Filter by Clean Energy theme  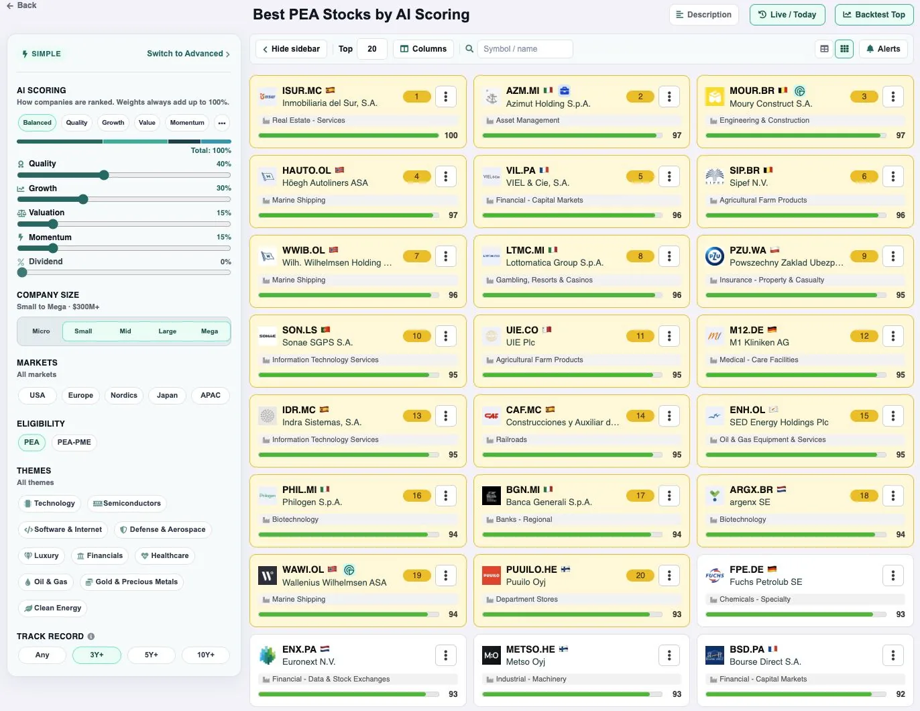(52, 608)
